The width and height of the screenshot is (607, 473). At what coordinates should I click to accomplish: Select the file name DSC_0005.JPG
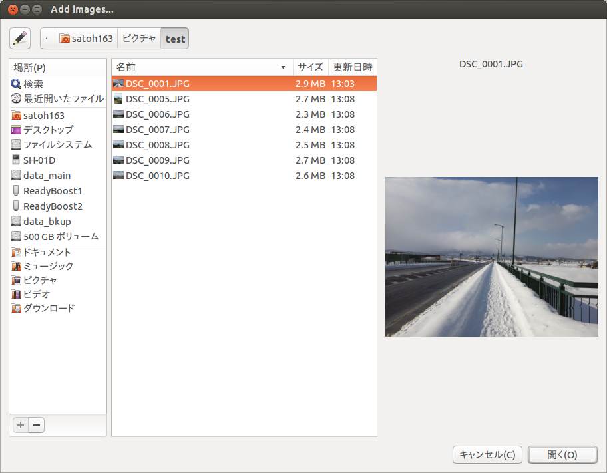point(158,99)
